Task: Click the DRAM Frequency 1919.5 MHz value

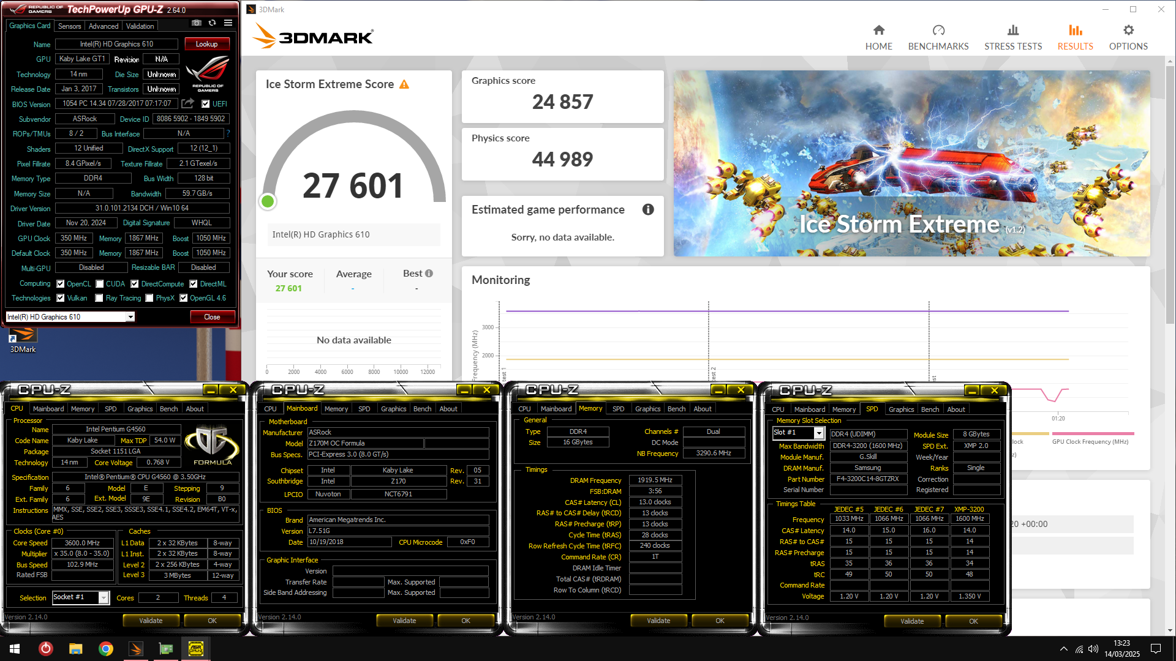Action: pyautogui.click(x=655, y=480)
